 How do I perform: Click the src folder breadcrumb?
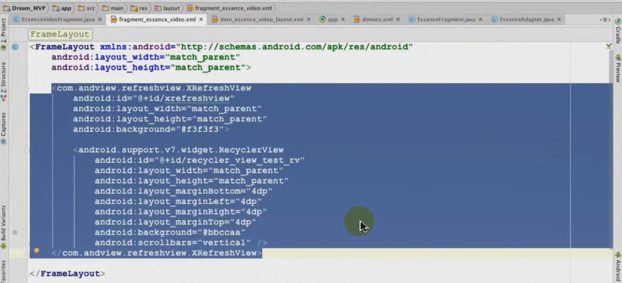click(x=86, y=8)
